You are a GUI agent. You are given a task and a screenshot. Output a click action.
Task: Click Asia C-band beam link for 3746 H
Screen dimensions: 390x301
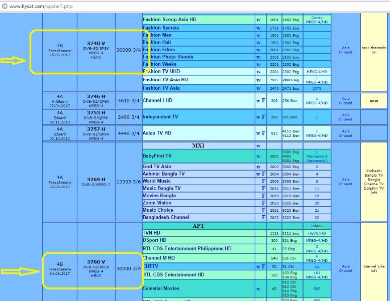coord(345,101)
